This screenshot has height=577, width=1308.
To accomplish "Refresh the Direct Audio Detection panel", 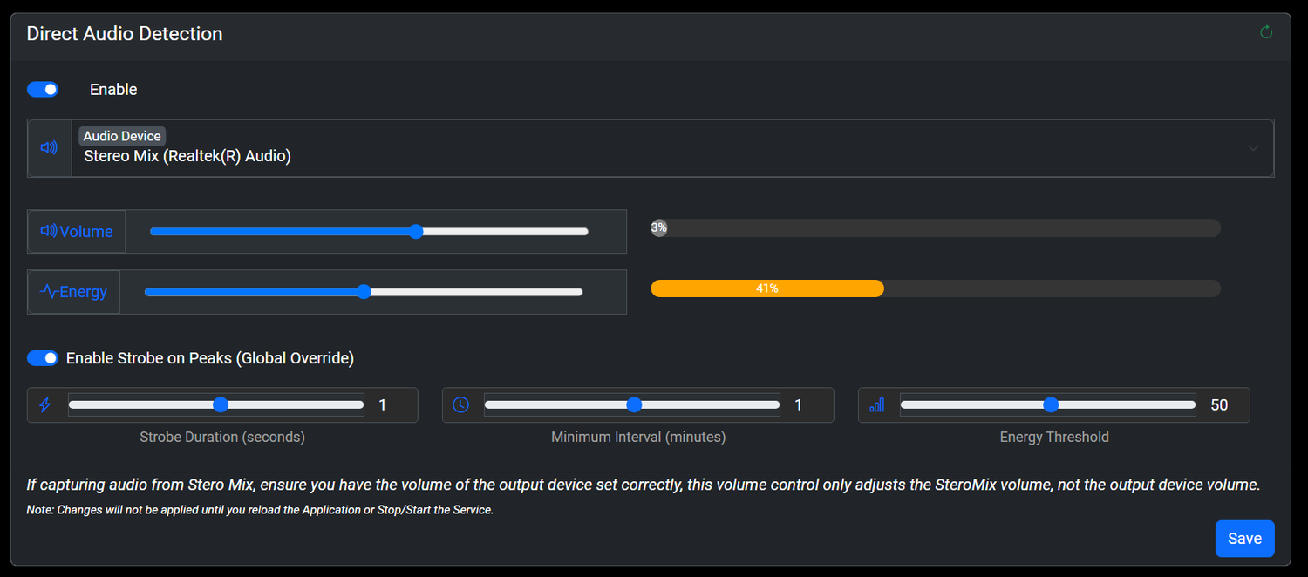I will pyautogui.click(x=1266, y=31).
